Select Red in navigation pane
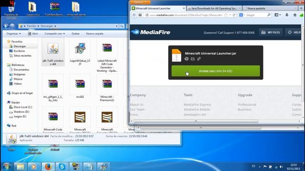Screen dimensions: 305x171 click(x=14, y=125)
